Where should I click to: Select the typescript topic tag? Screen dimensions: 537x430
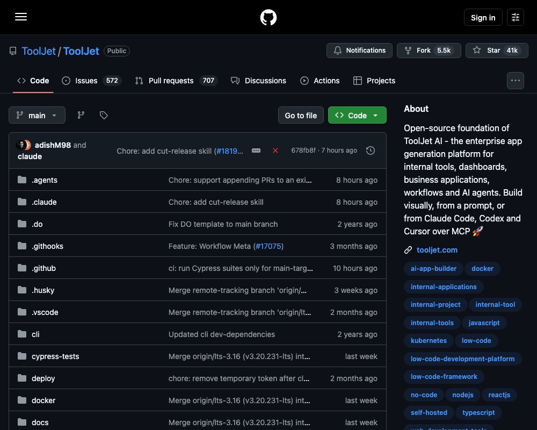coord(478,412)
